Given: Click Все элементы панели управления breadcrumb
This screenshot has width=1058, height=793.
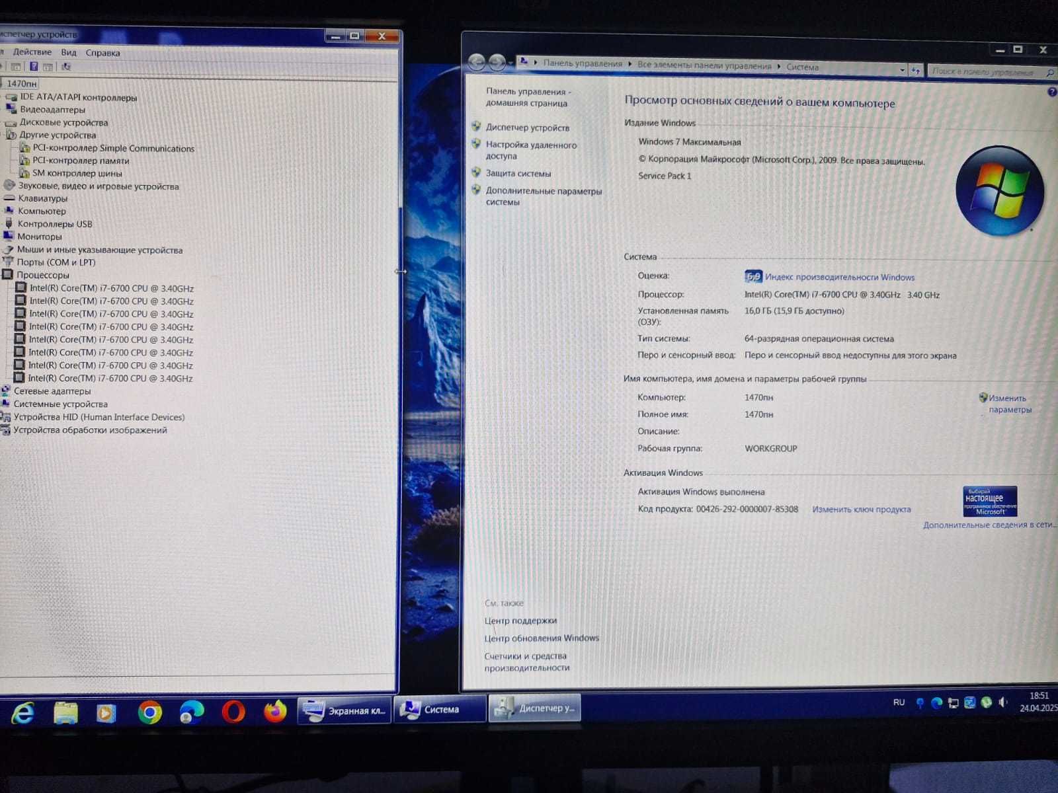Looking at the screenshot, I should click(x=704, y=65).
